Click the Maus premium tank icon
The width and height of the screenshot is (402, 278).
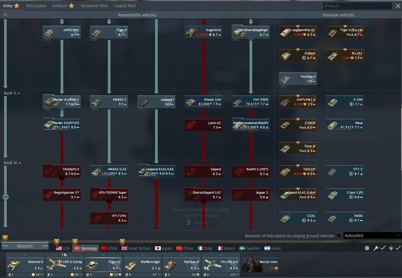tap(345, 125)
